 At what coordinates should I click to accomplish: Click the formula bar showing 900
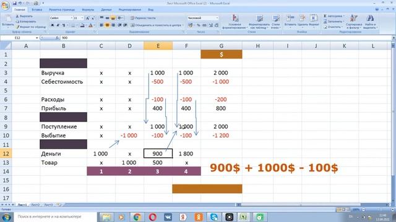tap(226, 38)
